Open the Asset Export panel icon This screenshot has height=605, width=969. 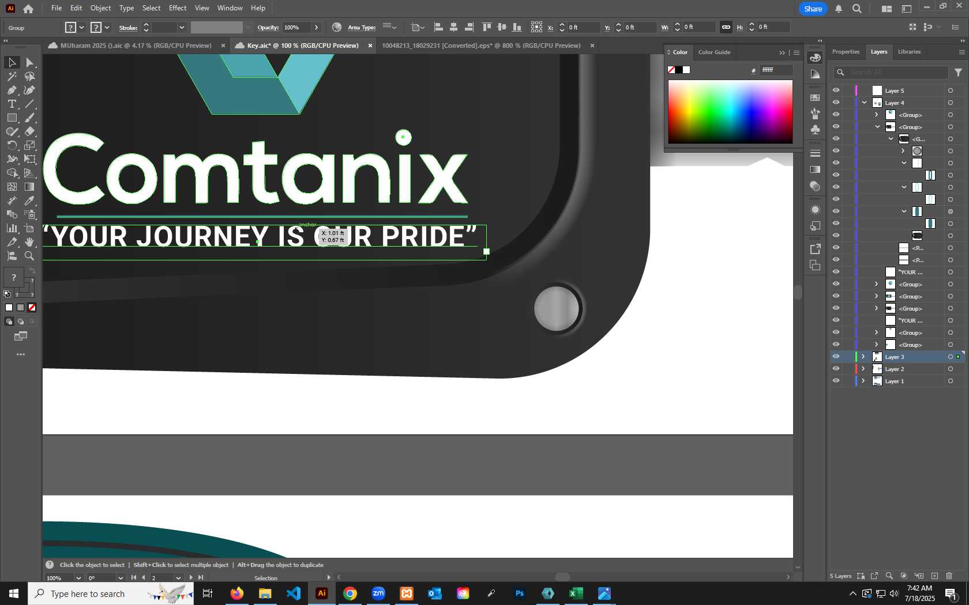[815, 249]
